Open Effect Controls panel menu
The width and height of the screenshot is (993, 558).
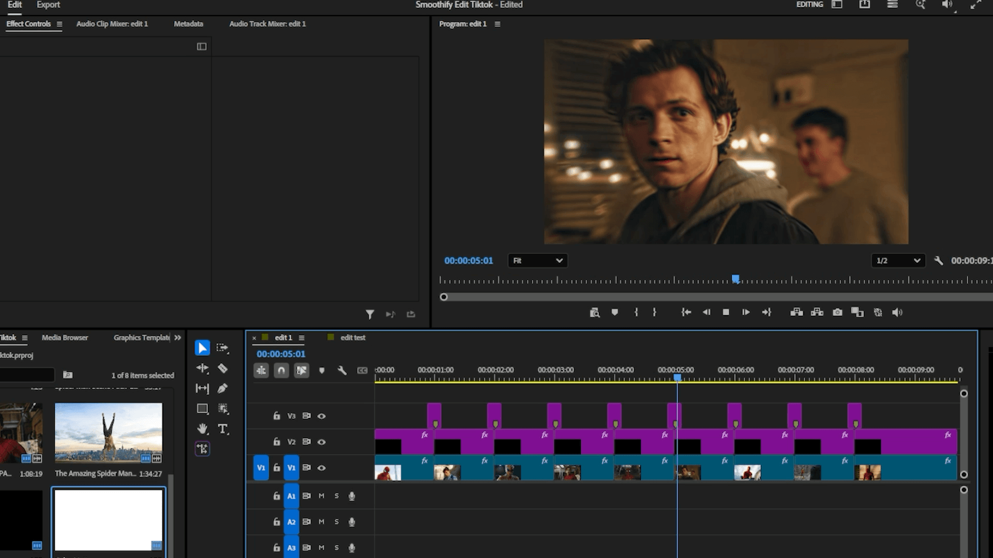pos(59,24)
